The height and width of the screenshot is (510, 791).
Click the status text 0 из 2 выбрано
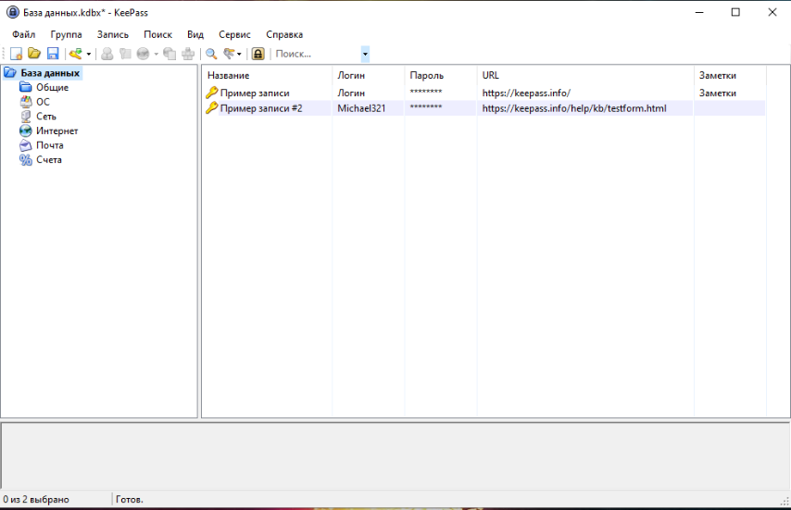coord(36,500)
